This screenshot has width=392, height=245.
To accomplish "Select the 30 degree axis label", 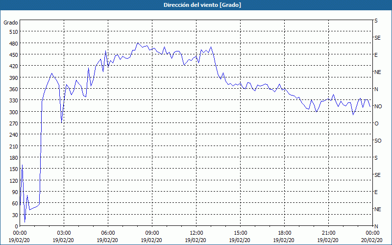I will pos(15,215).
